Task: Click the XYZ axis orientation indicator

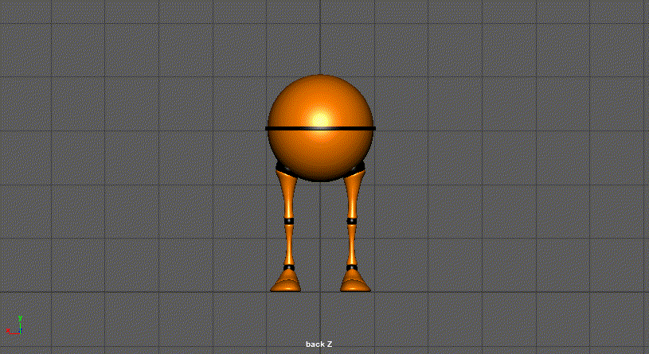Action: [14, 325]
